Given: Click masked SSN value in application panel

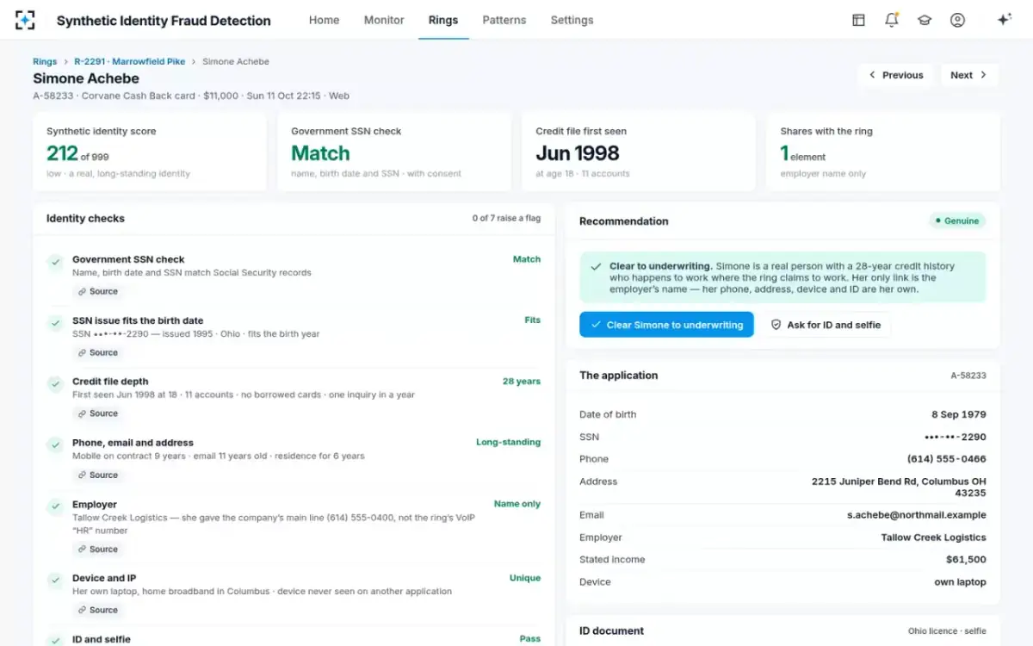Looking at the screenshot, I should coord(956,437).
